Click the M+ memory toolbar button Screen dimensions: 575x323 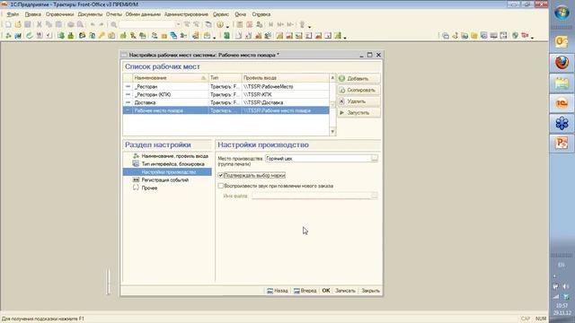[280, 24]
